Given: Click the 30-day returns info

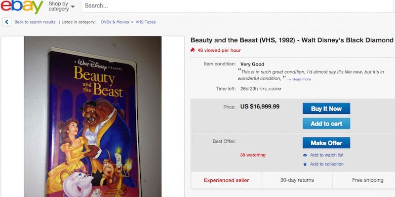Looking at the screenshot, I should click(x=297, y=180).
